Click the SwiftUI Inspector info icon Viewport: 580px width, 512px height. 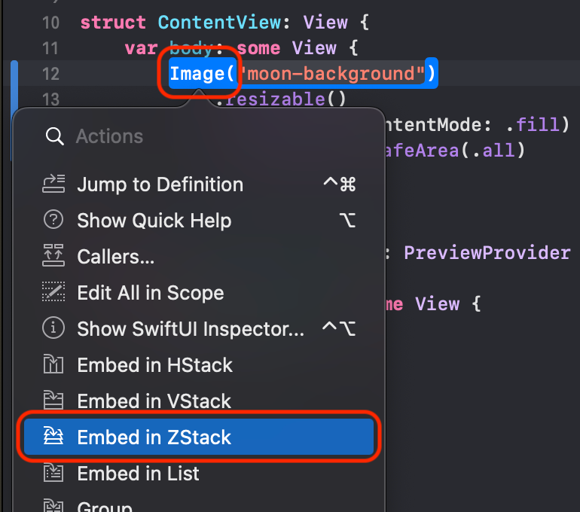click(x=53, y=328)
